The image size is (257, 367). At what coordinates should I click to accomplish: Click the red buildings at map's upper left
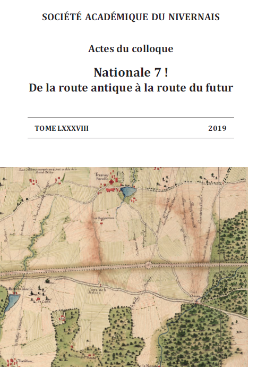pos(33,182)
